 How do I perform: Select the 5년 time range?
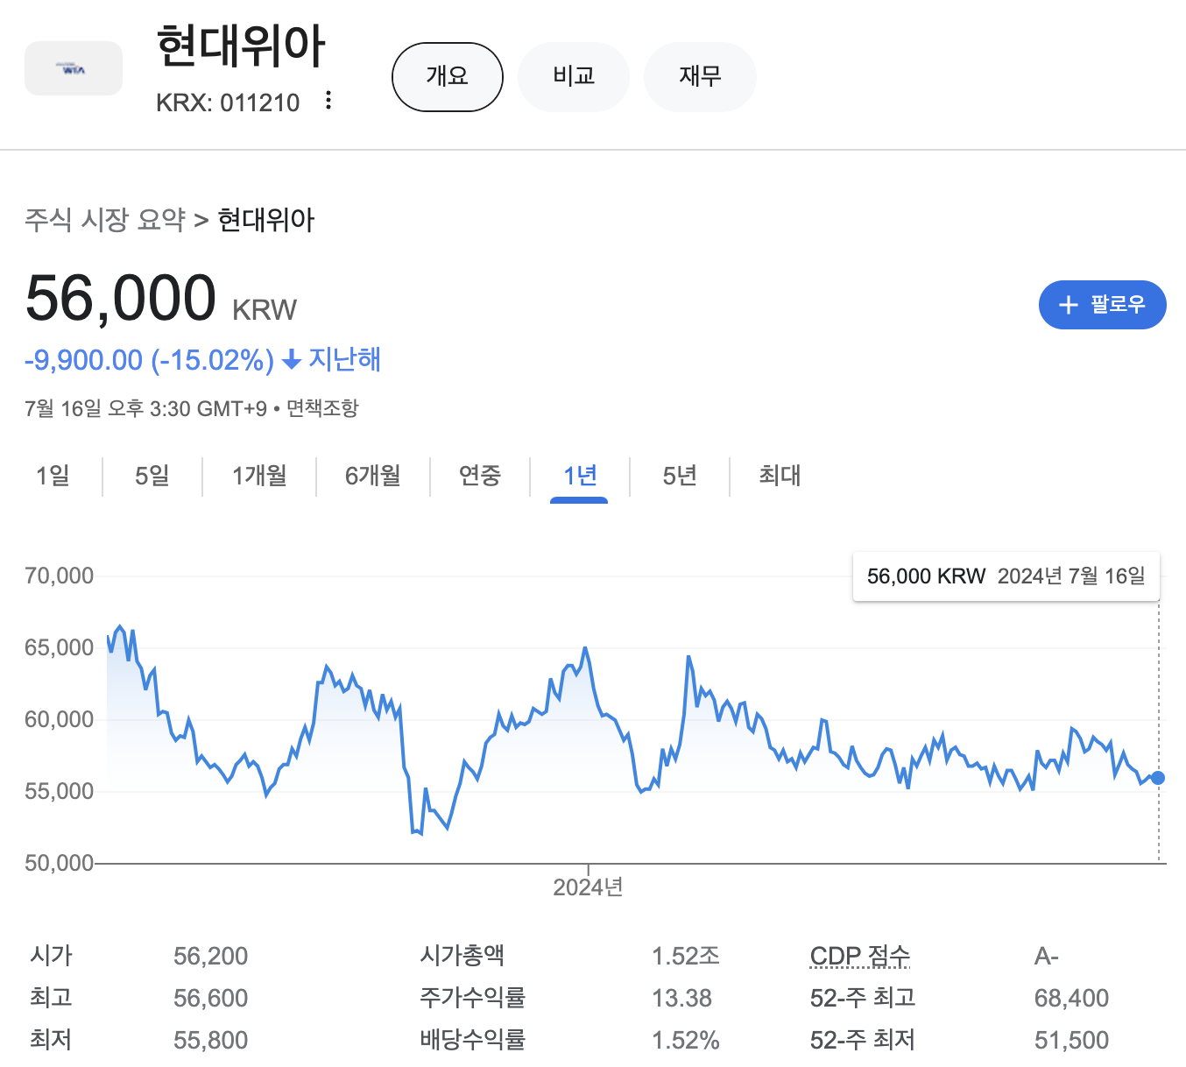(x=680, y=476)
